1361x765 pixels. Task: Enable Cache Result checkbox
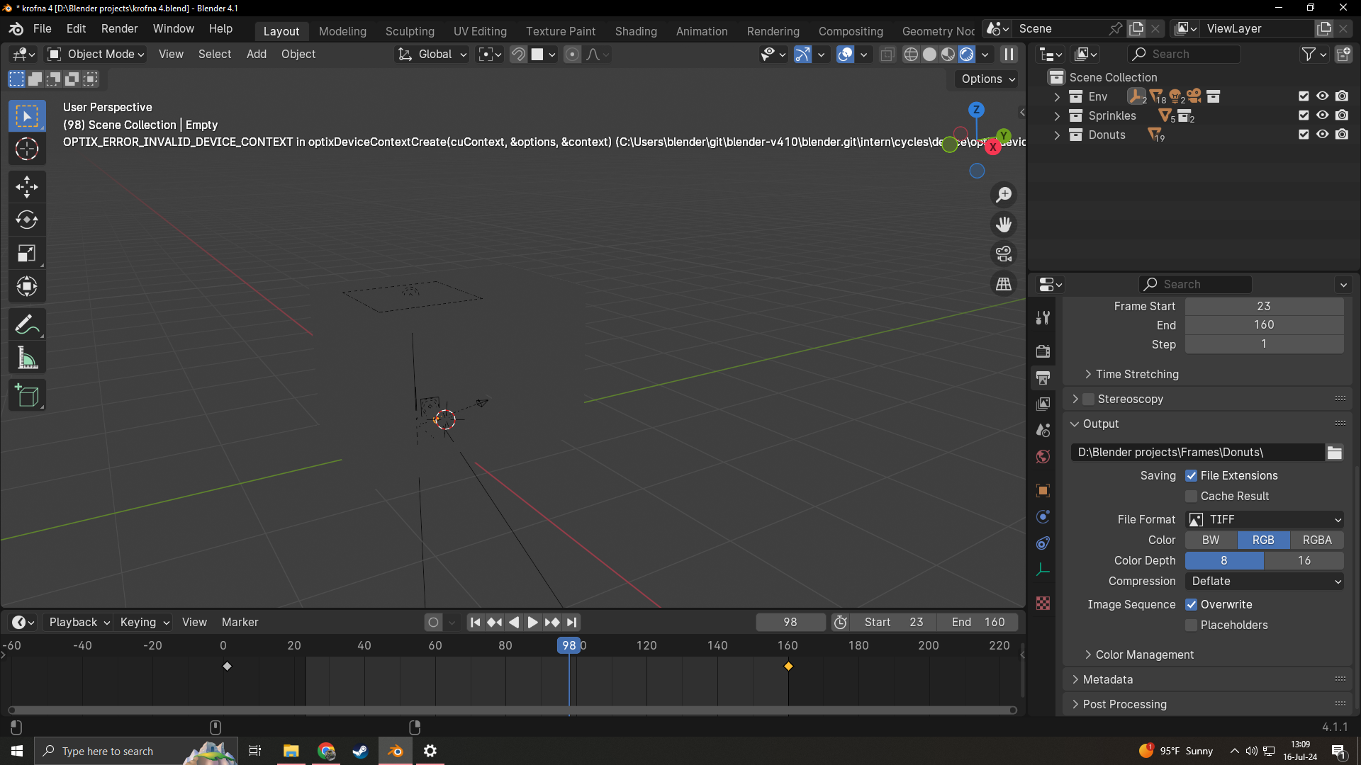1192,497
